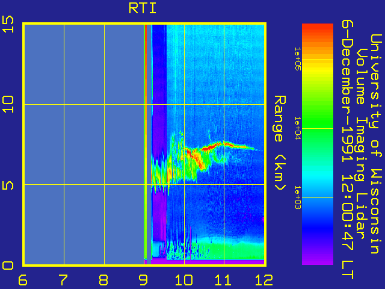The width and height of the screenshot is (385, 289).
Task: Click the 1e+05 colorbar label
Action: tap(297, 59)
